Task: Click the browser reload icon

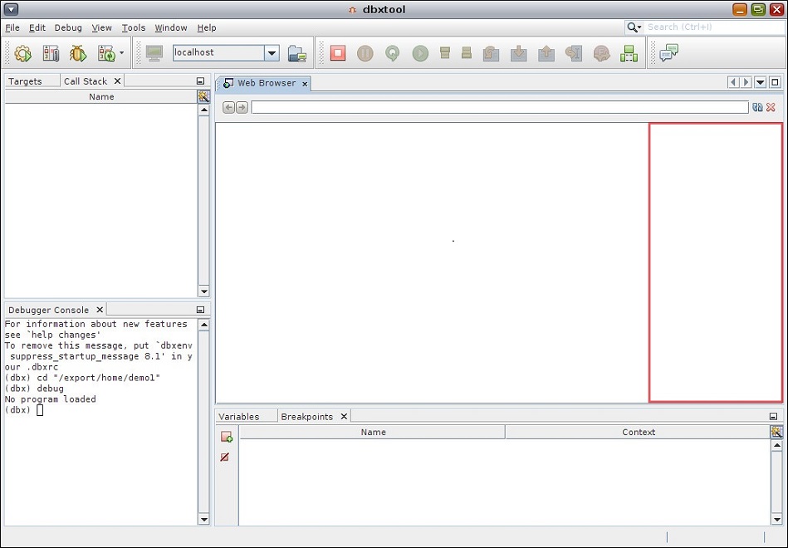Action: tap(757, 107)
